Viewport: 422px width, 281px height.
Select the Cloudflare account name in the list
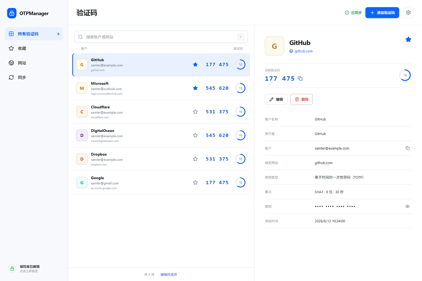point(100,107)
